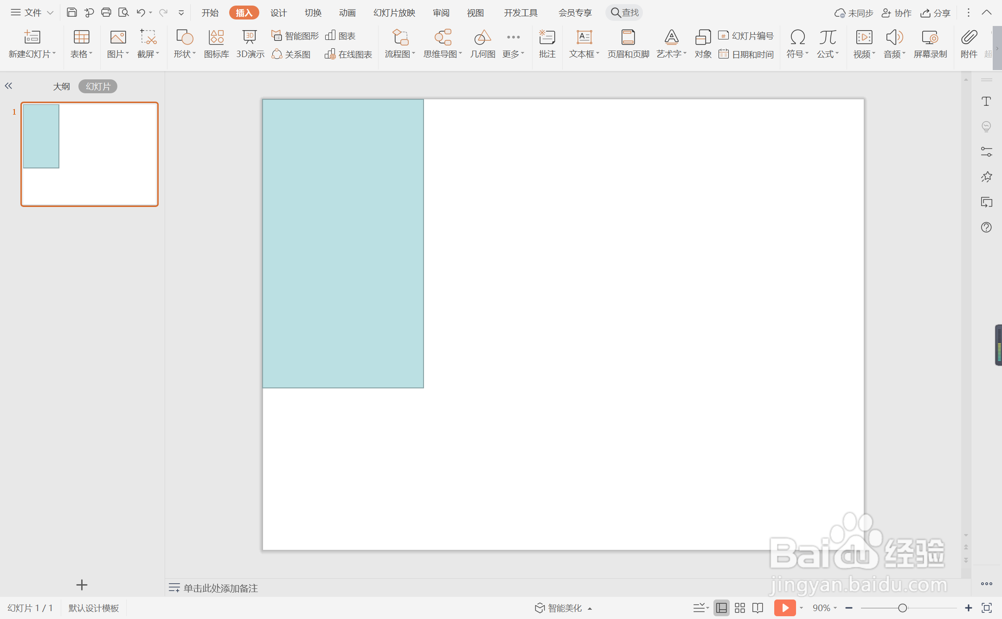Toggle normal view in status bar
Image resolution: width=1002 pixels, height=619 pixels.
(721, 608)
